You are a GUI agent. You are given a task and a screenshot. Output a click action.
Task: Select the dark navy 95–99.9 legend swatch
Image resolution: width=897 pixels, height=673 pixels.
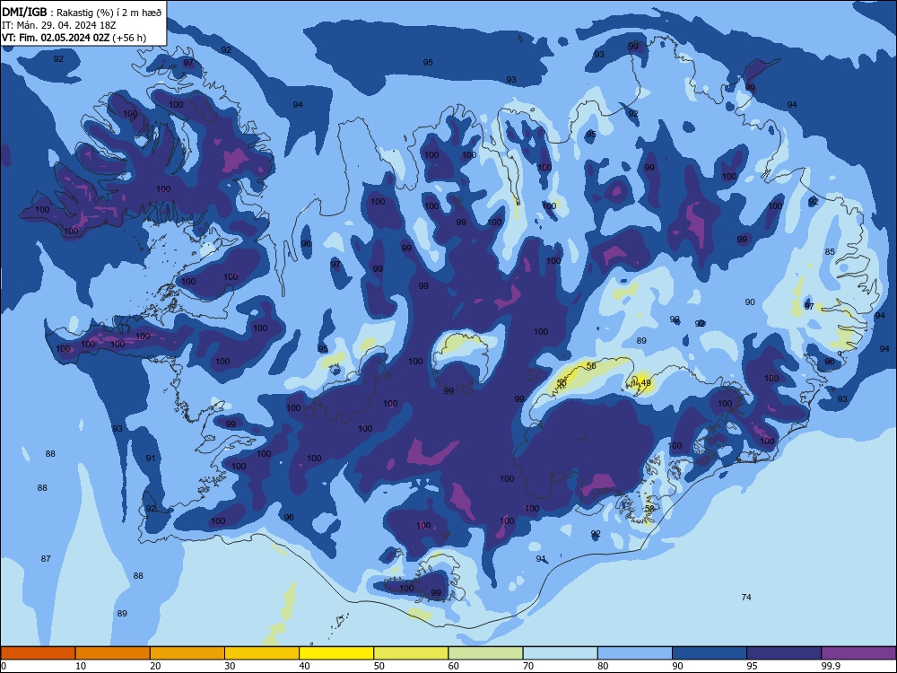(784, 653)
